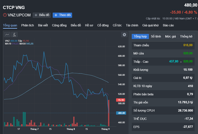Click the low price 437,80
This screenshot has height=134, width=198.
coord(174,61)
